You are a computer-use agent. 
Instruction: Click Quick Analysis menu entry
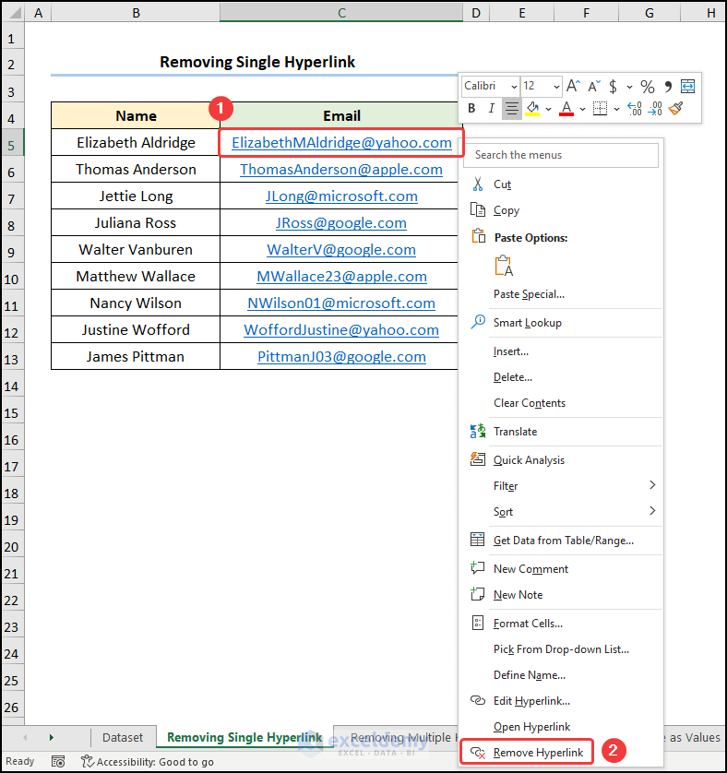[x=561, y=460]
